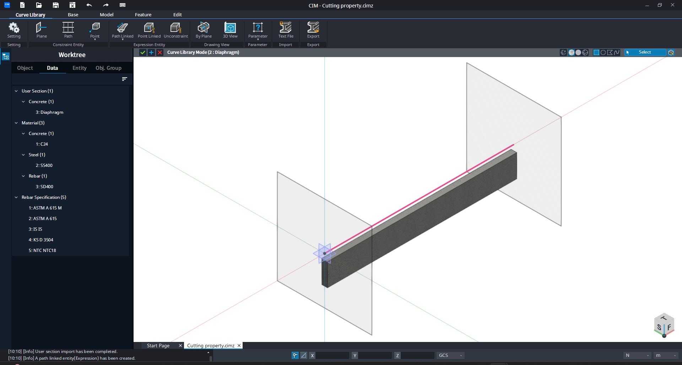Collapse the Material (3) node
The image size is (682, 365).
coord(16,123)
